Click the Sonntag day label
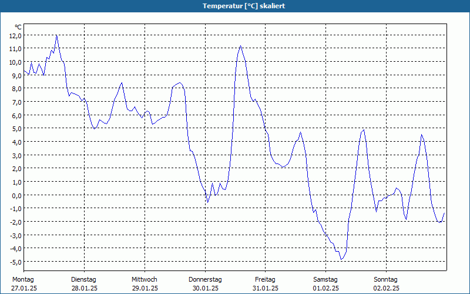The height and width of the screenshot is (294, 470). click(385, 280)
